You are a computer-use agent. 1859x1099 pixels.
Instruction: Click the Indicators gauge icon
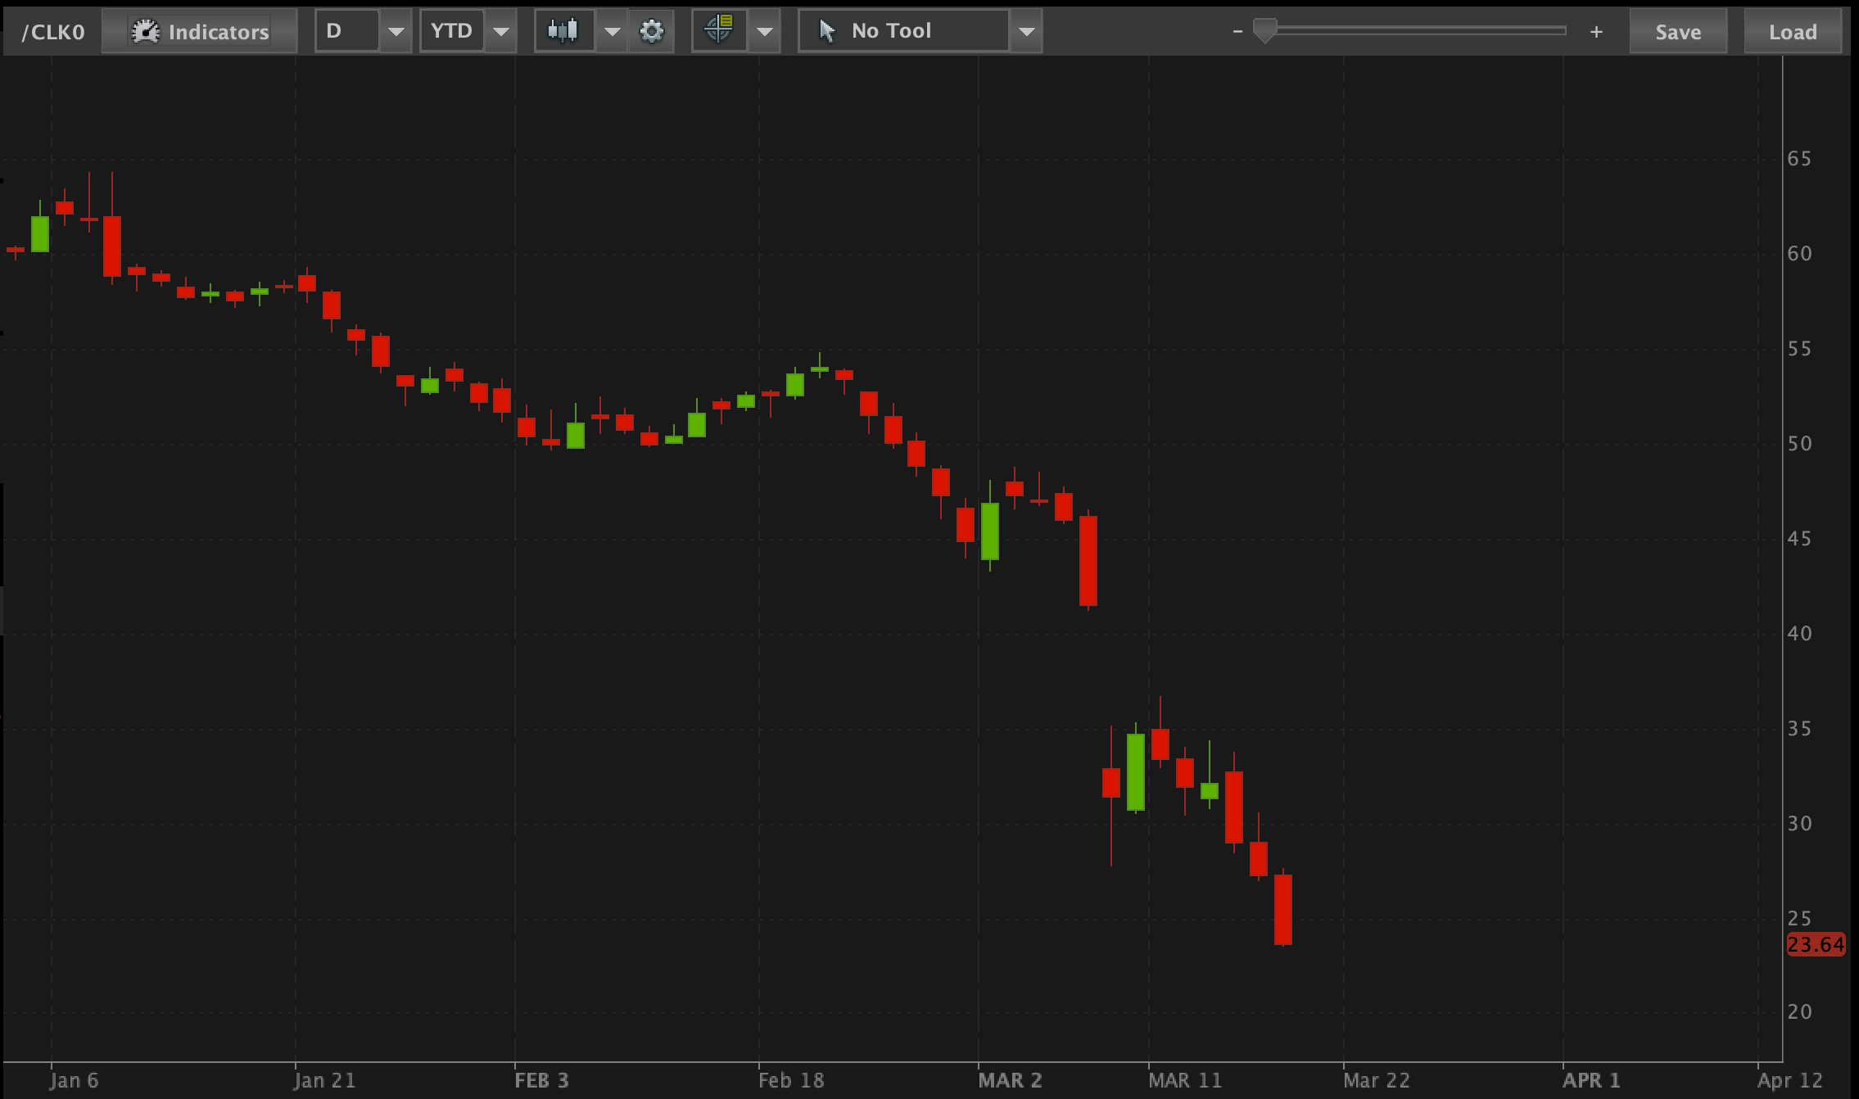[146, 32]
